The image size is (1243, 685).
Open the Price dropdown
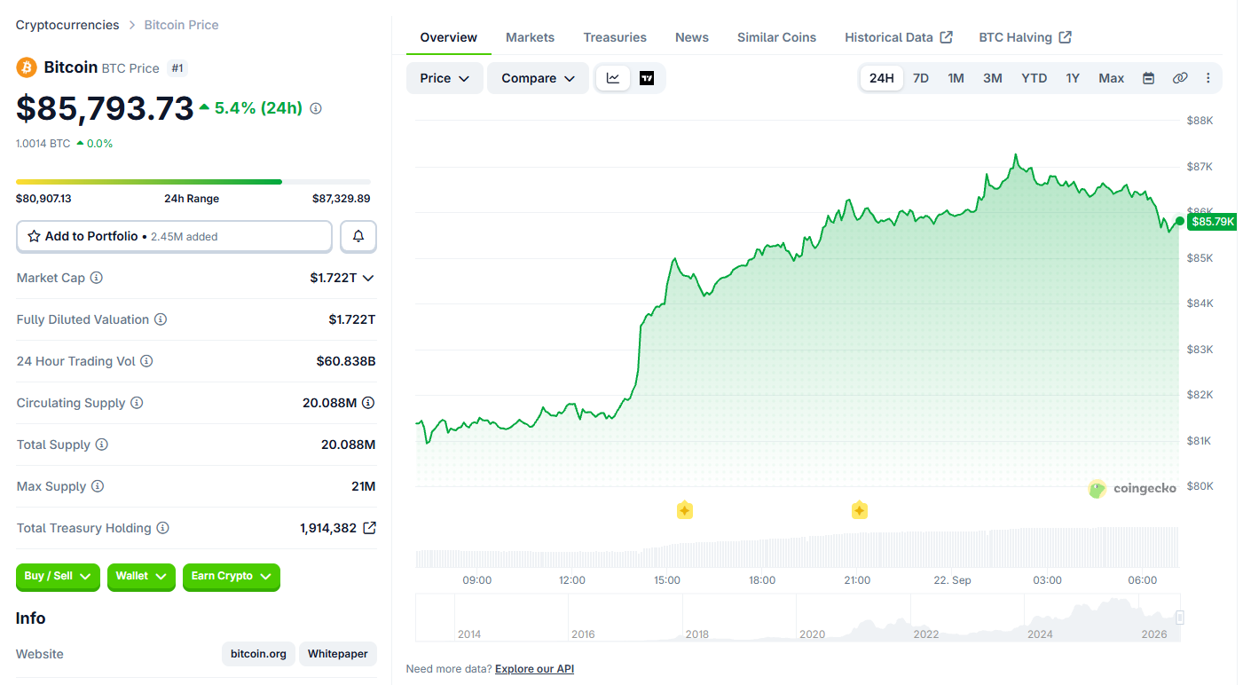pos(444,78)
